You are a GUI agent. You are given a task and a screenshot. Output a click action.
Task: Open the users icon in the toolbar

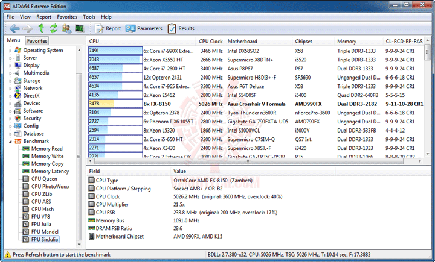66,28
